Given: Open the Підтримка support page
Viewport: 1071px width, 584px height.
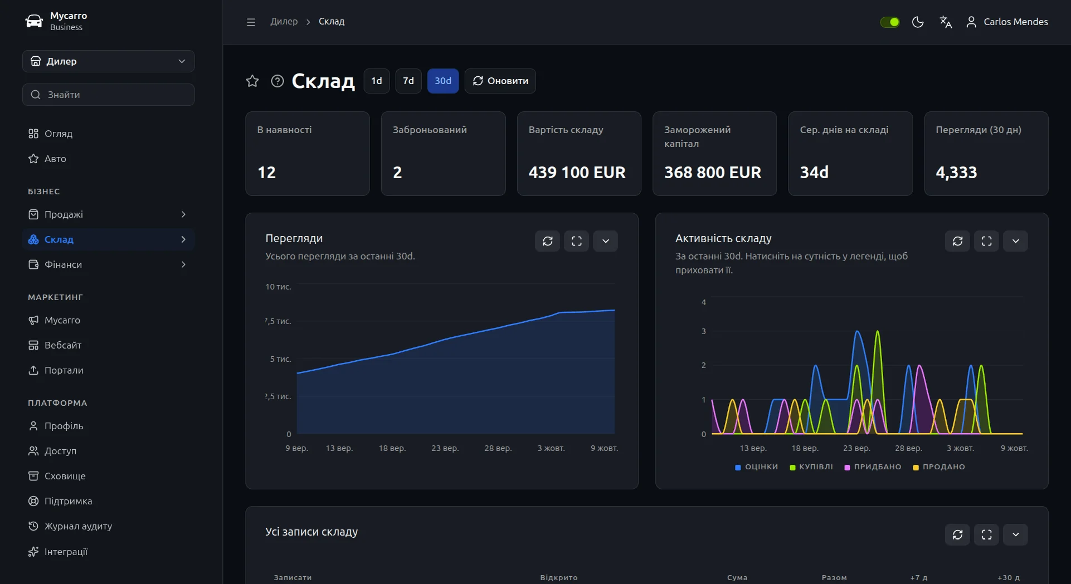Looking at the screenshot, I should point(108,501).
